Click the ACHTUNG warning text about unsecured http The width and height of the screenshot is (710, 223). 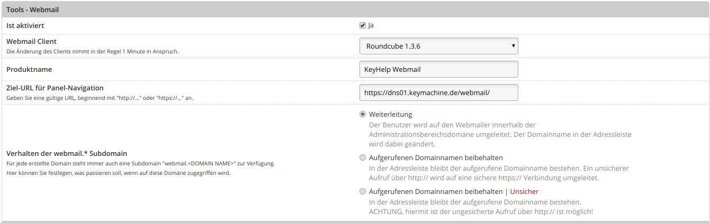pyautogui.click(x=480, y=211)
